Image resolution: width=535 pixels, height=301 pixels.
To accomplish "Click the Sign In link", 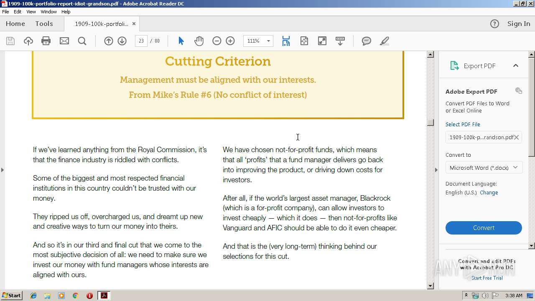I will pyautogui.click(x=519, y=24).
